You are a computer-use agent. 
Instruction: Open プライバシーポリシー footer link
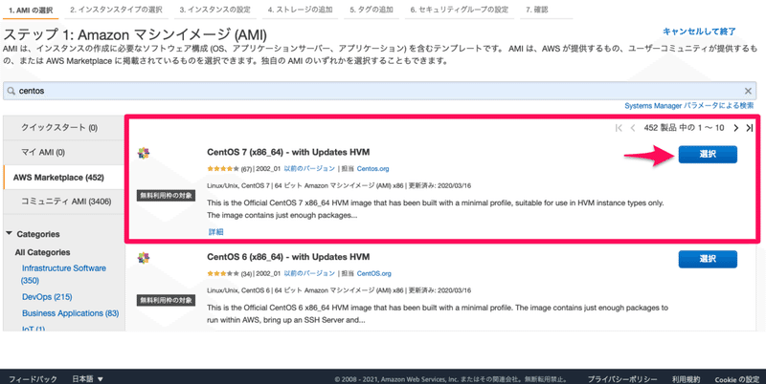click(621, 379)
